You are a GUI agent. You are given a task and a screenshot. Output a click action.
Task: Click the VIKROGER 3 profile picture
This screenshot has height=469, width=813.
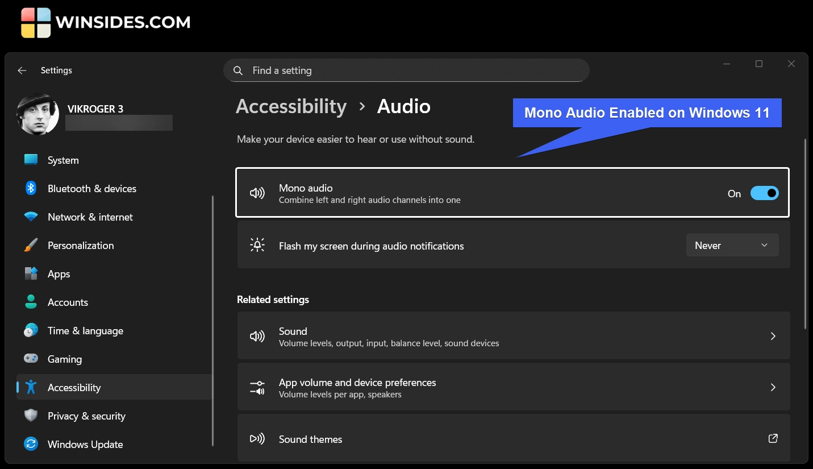coord(38,114)
